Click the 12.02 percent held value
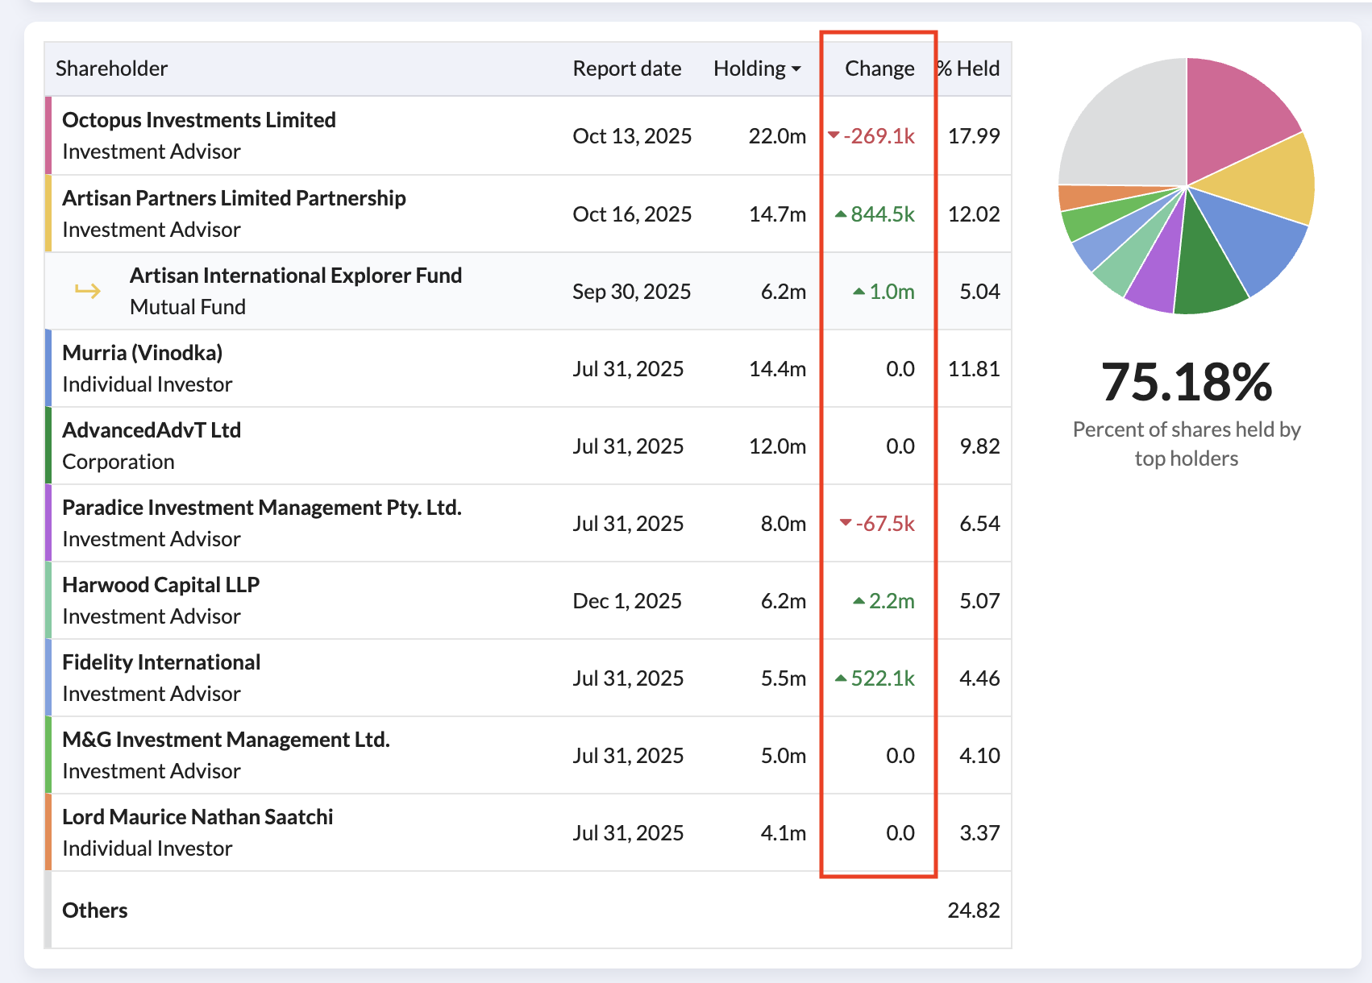Screen dimensions: 1372x983 (x=974, y=214)
